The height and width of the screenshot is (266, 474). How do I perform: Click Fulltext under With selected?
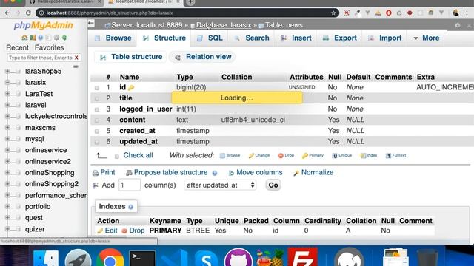(396, 155)
